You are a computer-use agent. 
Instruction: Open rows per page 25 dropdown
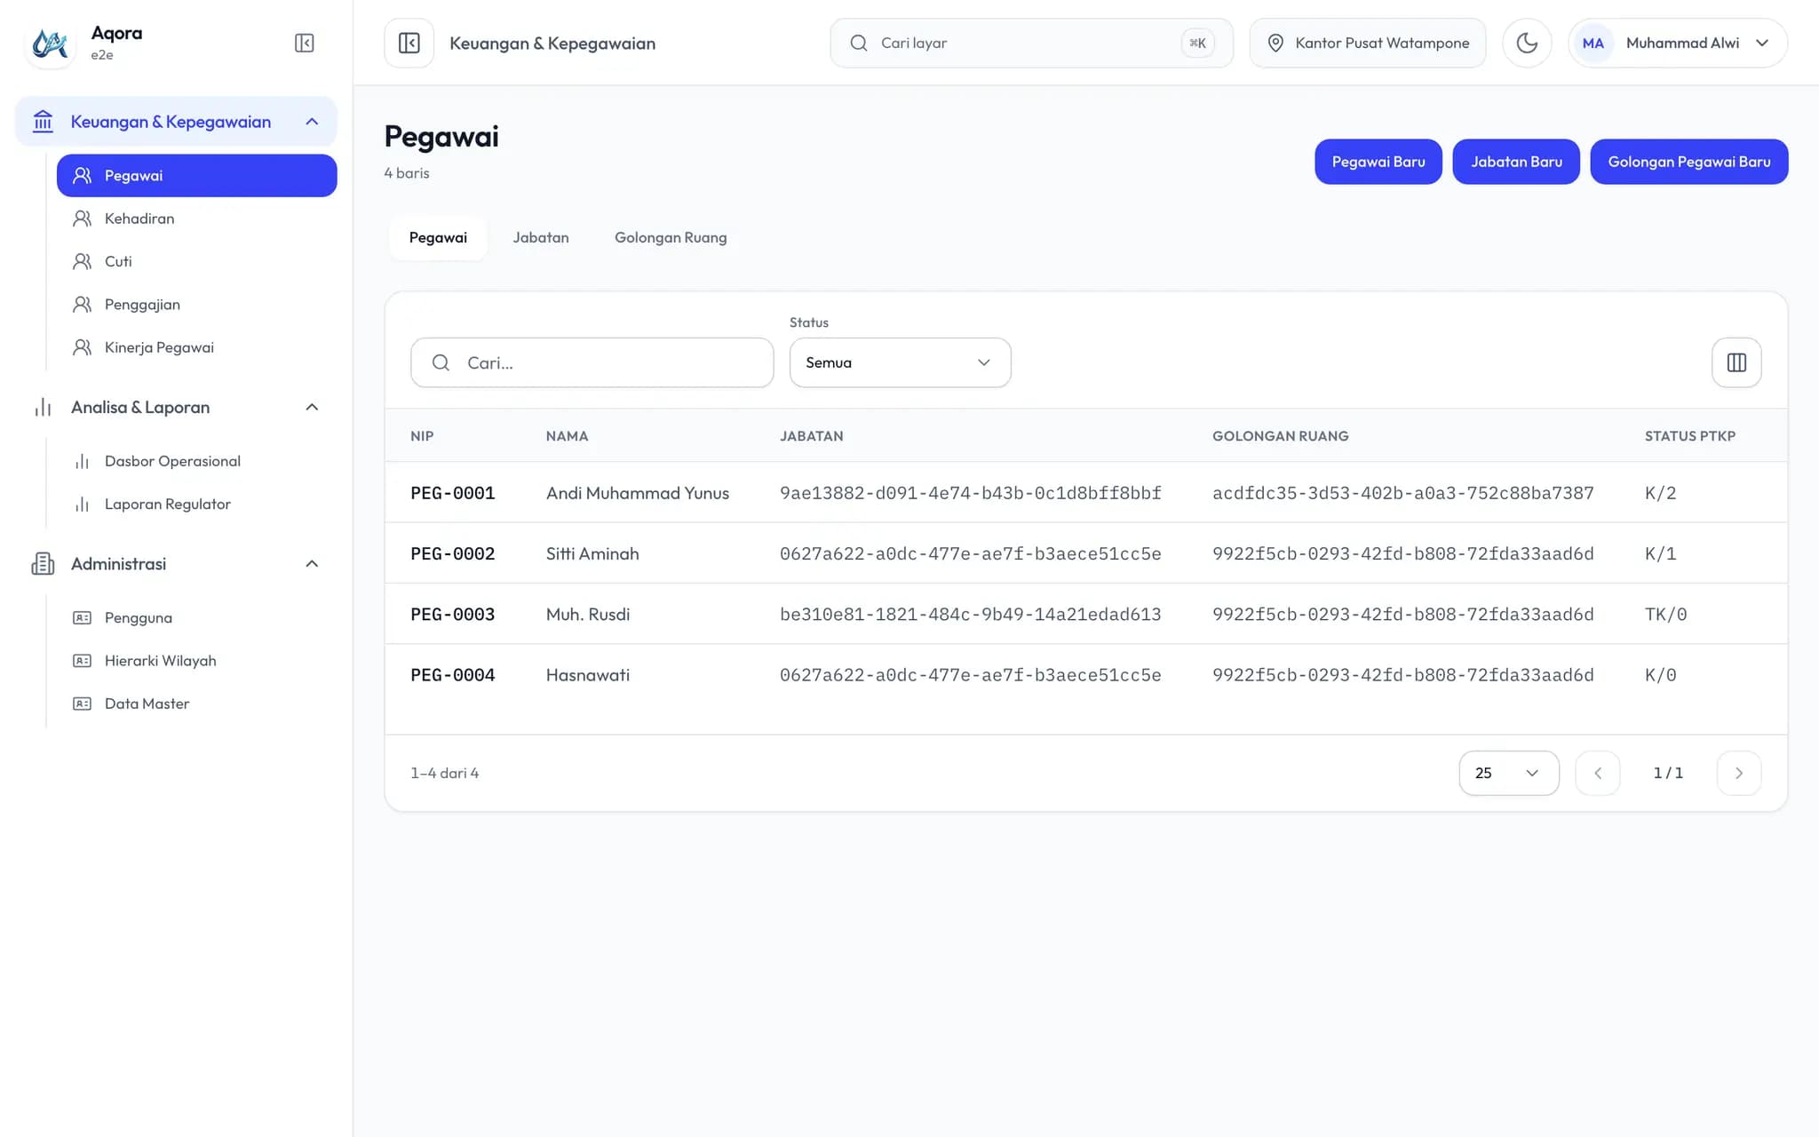tap(1508, 773)
